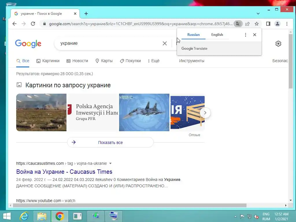Viewport: 296px width, 222px height.
Task: Change the ENG RUM input language
Action: coord(266,217)
